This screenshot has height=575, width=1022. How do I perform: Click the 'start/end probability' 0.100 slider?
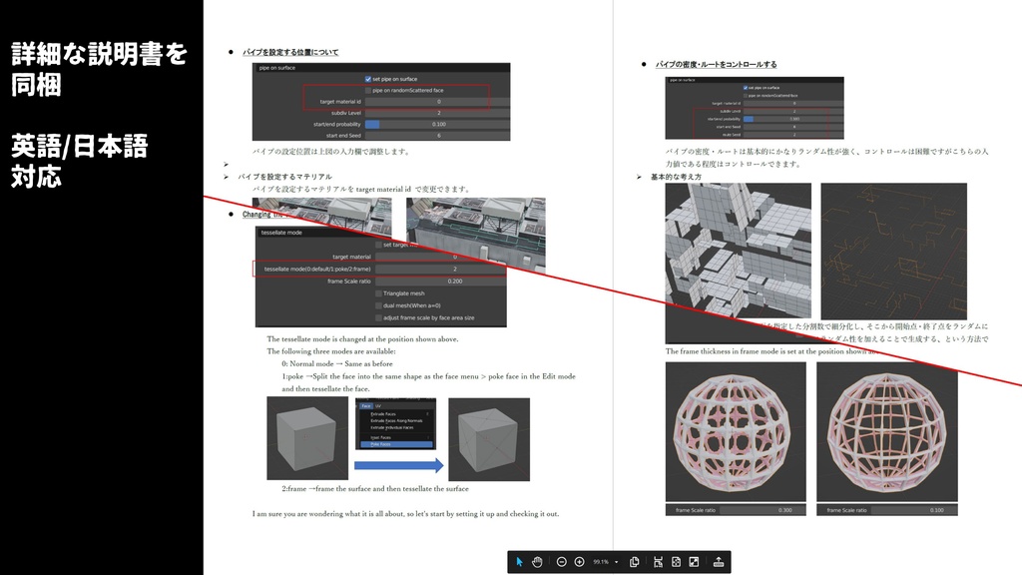click(x=437, y=124)
